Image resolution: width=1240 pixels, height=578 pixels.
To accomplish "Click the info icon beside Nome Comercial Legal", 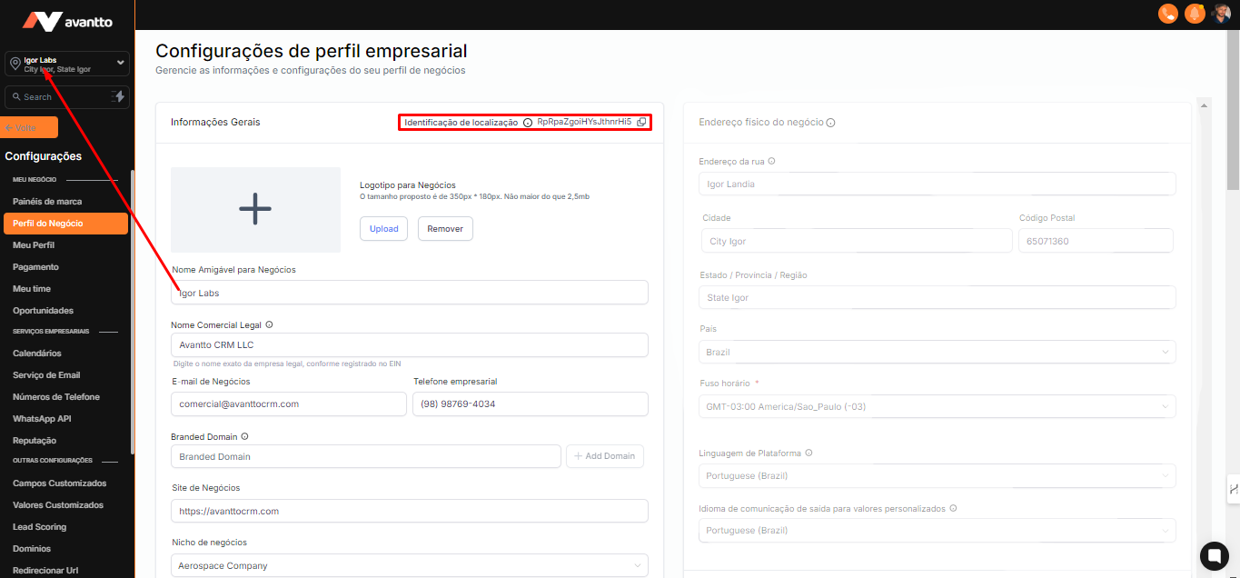I will pyautogui.click(x=269, y=324).
